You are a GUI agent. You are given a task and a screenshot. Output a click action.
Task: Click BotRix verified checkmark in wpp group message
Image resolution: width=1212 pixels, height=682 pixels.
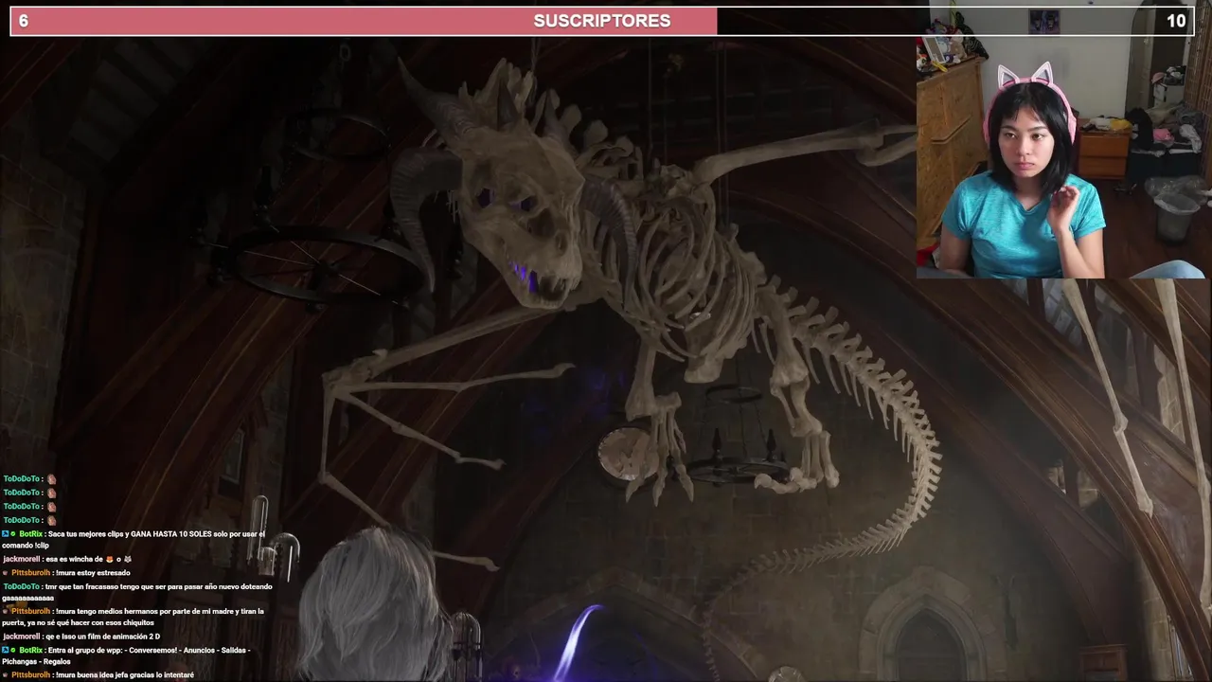pos(14,650)
